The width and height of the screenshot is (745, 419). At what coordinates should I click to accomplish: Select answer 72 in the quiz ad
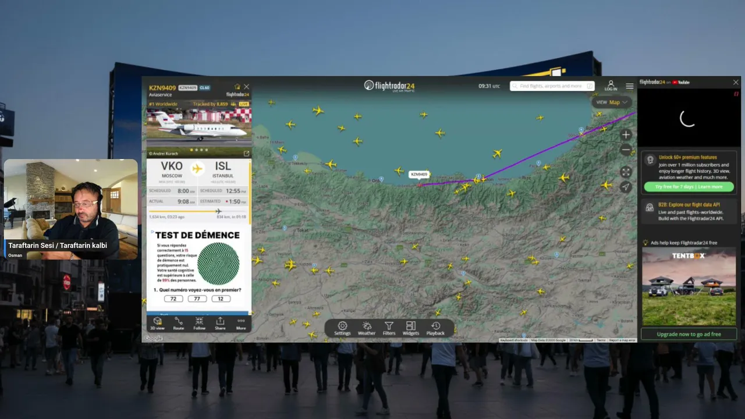click(173, 299)
